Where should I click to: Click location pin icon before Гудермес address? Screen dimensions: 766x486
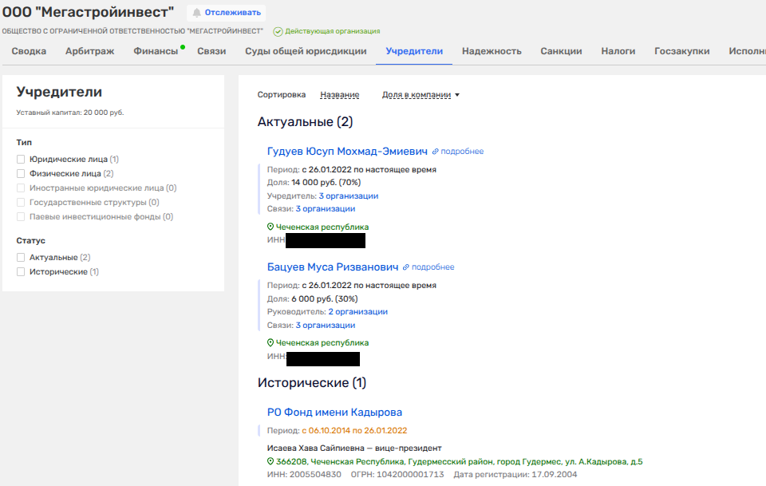point(270,462)
